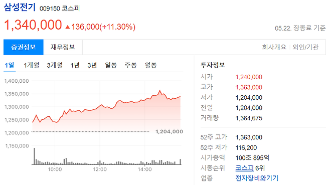The height and width of the screenshot is (186, 330).
Task: Click the 1,204,000 previous close line label
Action: pos(169,132)
